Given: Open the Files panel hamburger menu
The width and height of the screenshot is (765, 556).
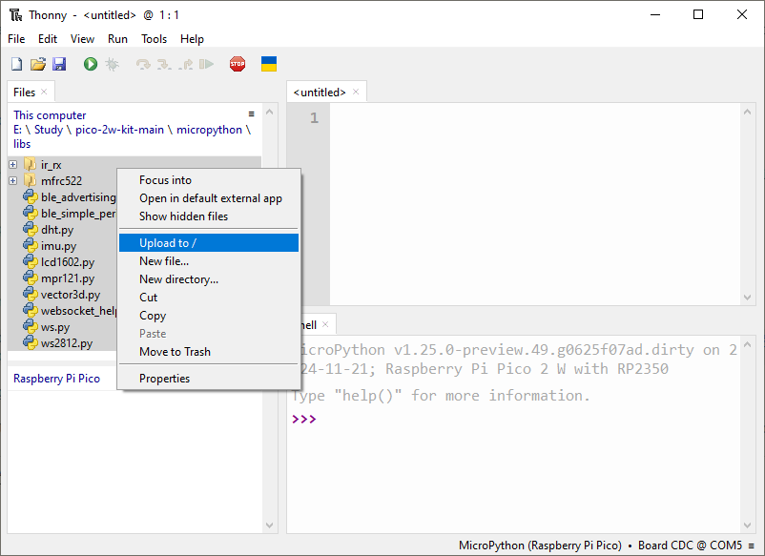Looking at the screenshot, I should click(251, 113).
